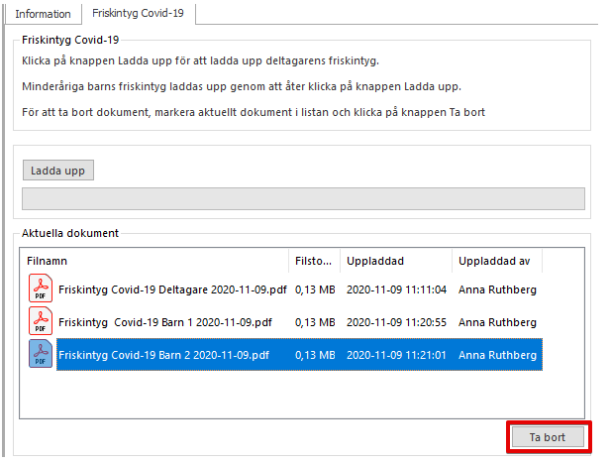Click the PDF icon for the Deltagare file
Image resolution: width=611 pixels, height=462 pixels.
(41, 289)
